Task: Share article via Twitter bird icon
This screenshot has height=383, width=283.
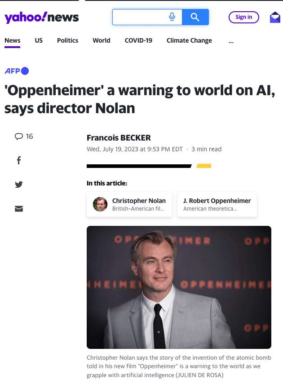Action: [x=19, y=184]
